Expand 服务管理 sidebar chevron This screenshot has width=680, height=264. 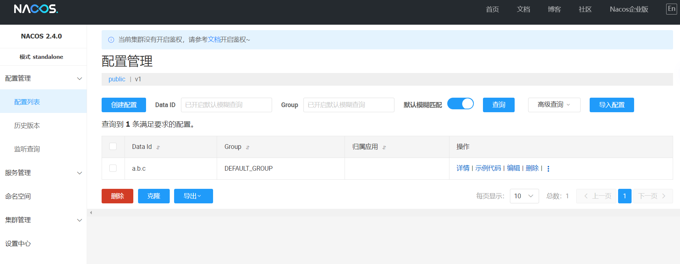(79, 173)
